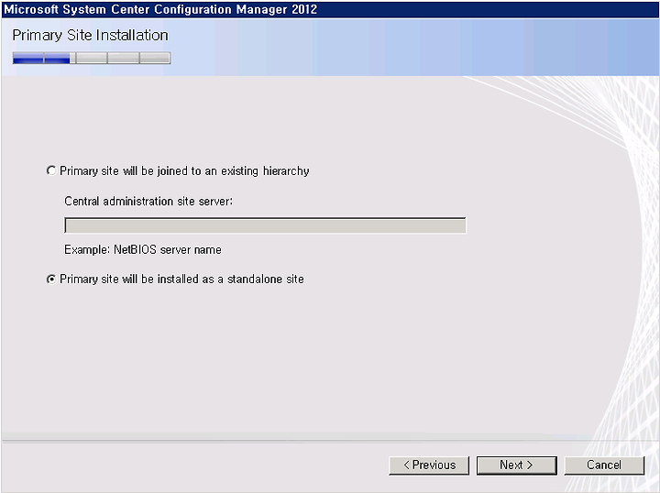
Task: Cancel the Configuration Manager setup
Action: 604,466
